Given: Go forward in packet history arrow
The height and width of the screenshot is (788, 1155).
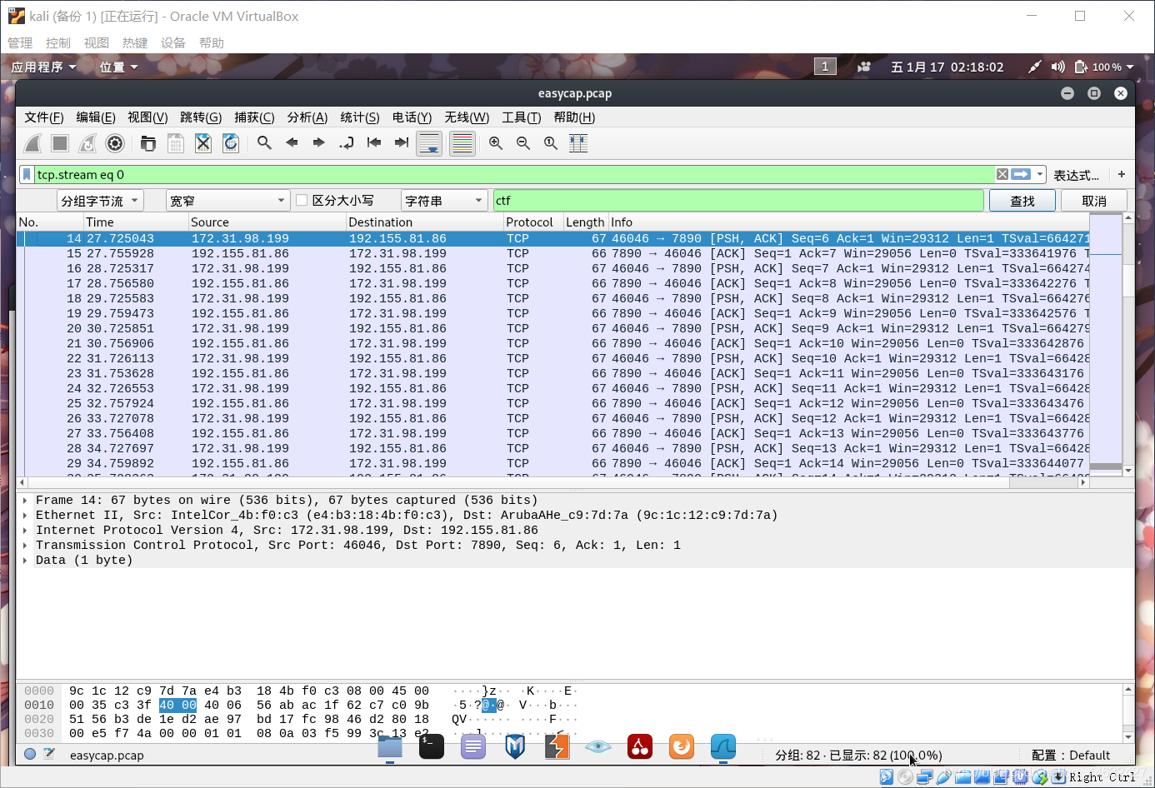Looking at the screenshot, I should [x=319, y=143].
